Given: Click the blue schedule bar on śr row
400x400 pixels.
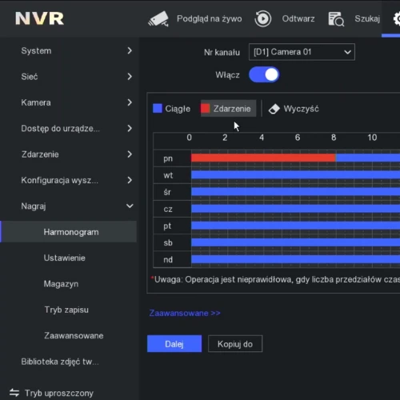Looking at the screenshot, I should click(x=295, y=192).
